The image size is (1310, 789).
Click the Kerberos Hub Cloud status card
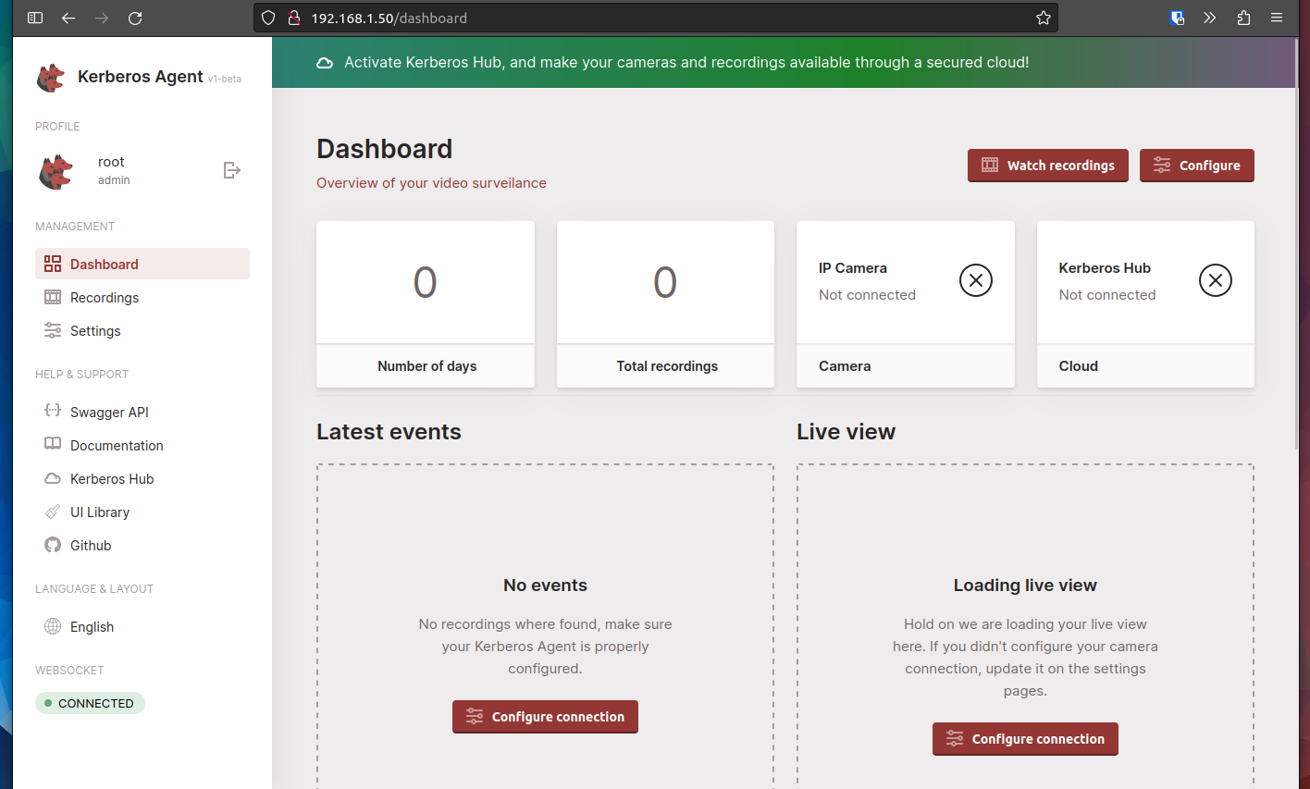pos(1145,304)
